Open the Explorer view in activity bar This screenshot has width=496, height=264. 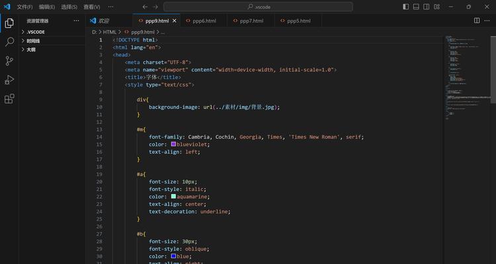(x=9, y=22)
